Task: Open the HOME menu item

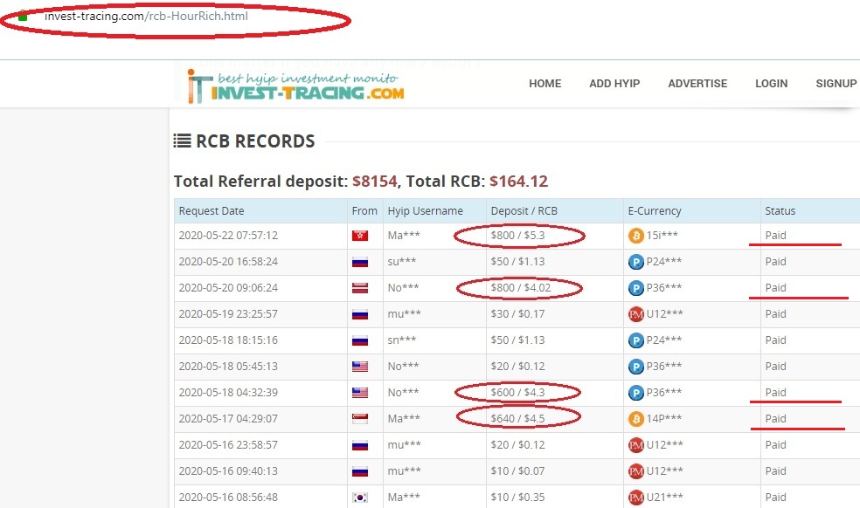Action: pos(544,84)
